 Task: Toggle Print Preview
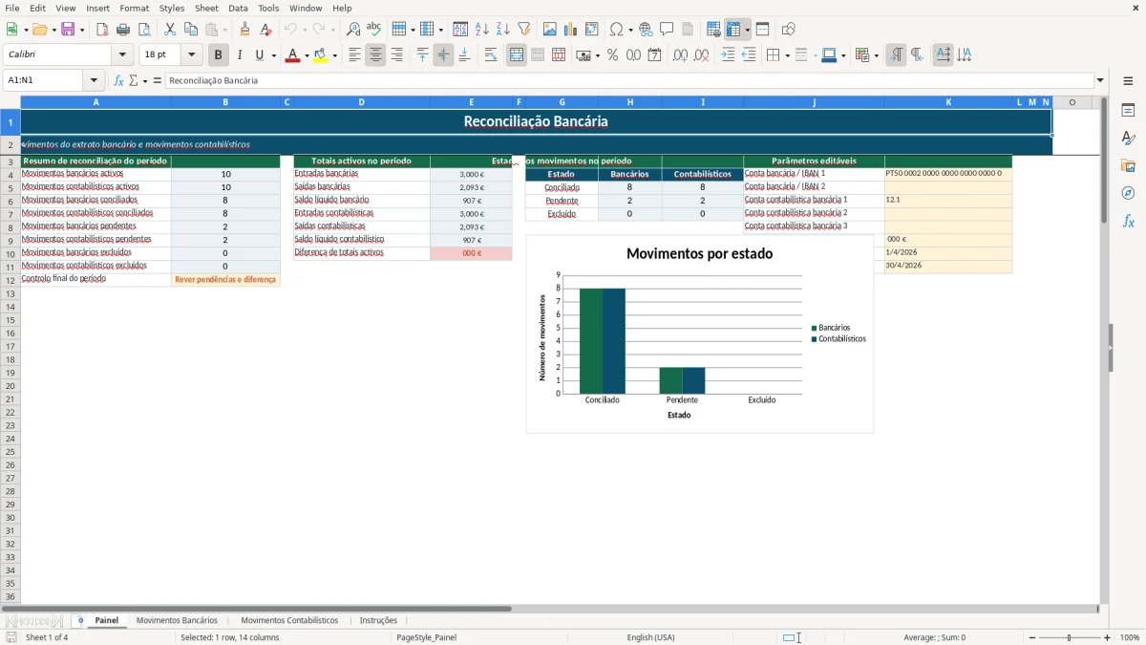pos(144,30)
